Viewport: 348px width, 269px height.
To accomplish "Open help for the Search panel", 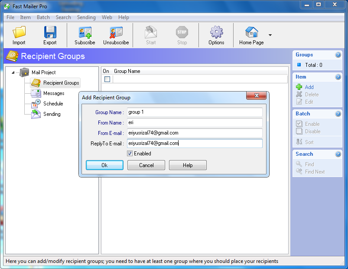I will (x=338, y=154).
